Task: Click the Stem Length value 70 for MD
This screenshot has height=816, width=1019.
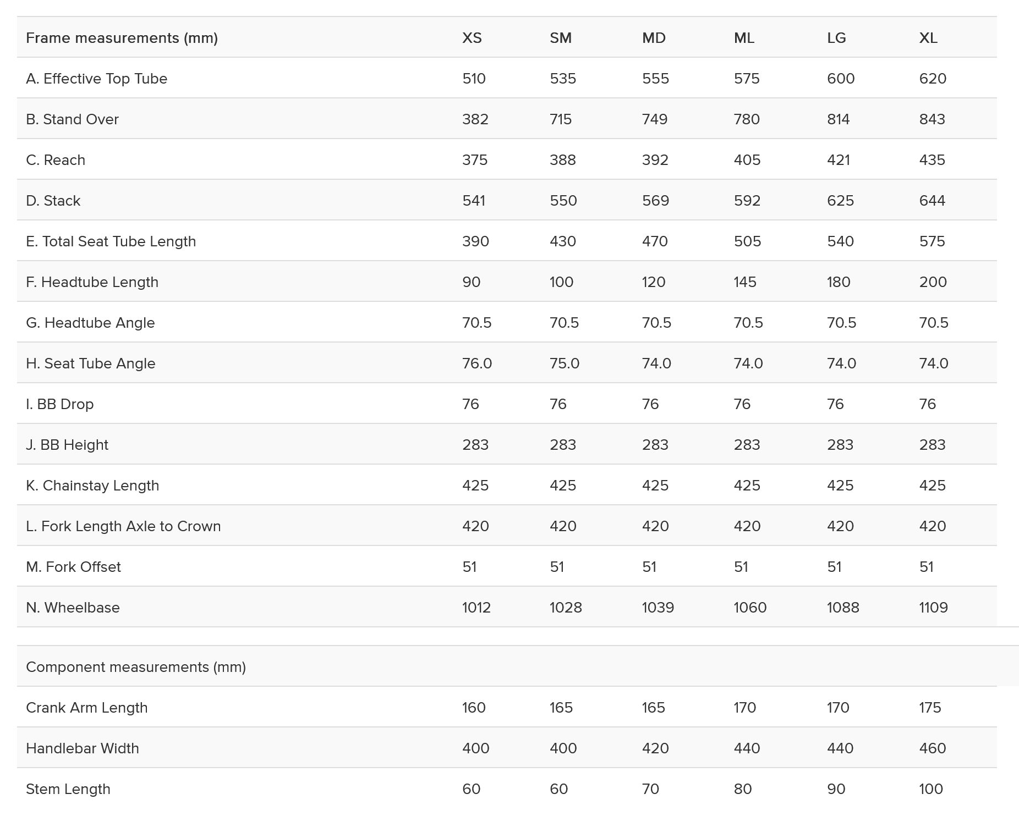Action: pyautogui.click(x=650, y=789)
